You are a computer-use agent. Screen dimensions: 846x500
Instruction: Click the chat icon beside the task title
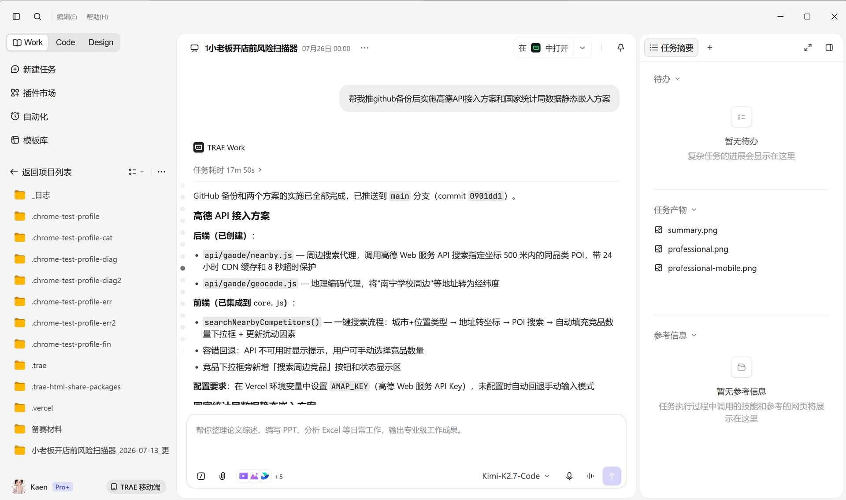tap(194, 48)
